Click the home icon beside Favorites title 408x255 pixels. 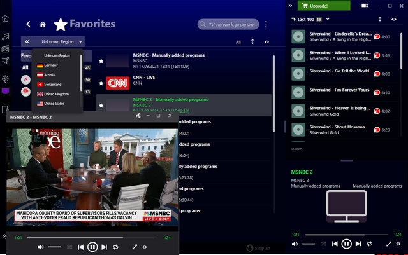pyautogui.click(x=43, y=24)
